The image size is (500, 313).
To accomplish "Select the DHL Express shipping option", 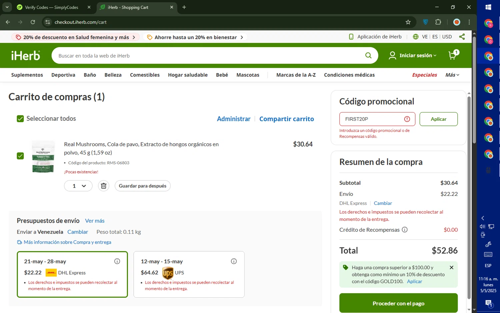I will 72,274.
